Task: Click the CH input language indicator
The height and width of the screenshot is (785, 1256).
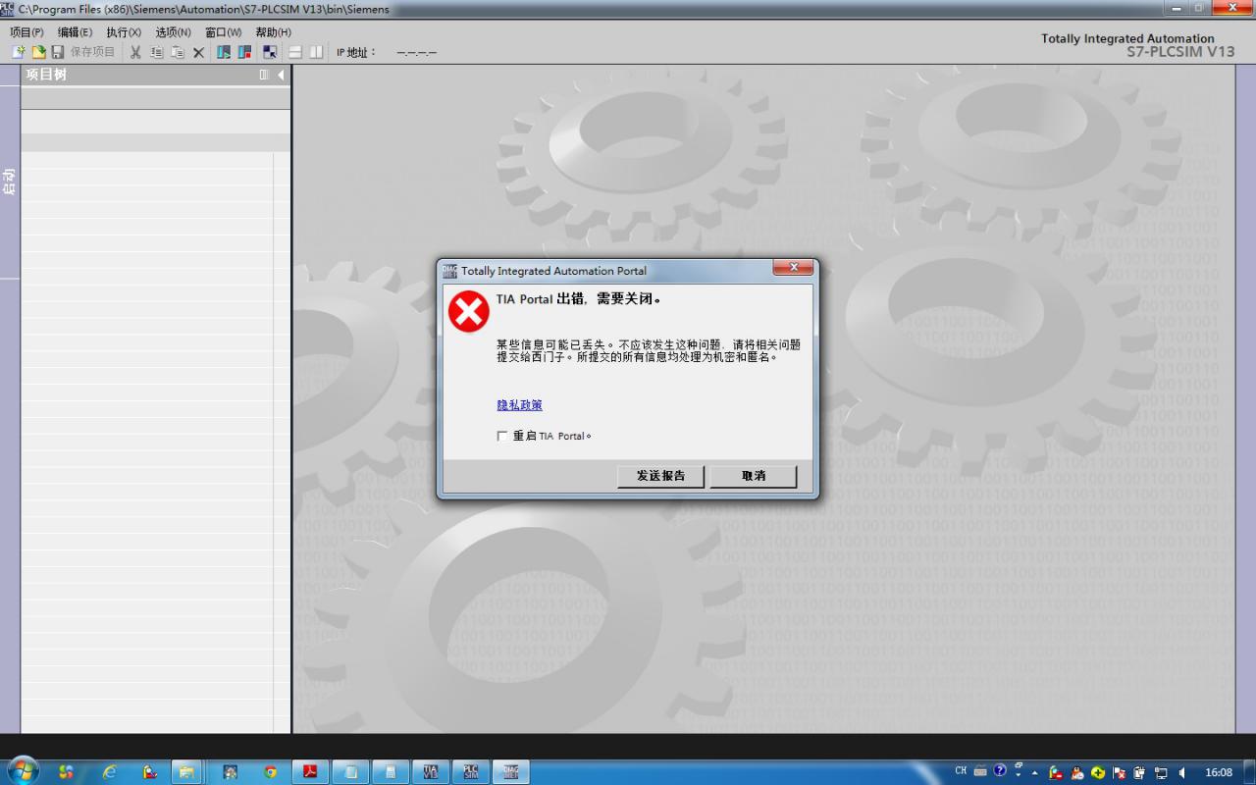Action: [x=962, y=771]
